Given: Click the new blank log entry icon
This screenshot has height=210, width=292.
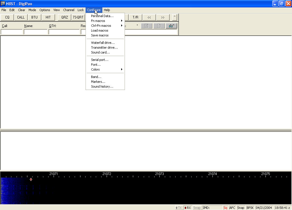Looking at the screenshot, I should 159,26.
